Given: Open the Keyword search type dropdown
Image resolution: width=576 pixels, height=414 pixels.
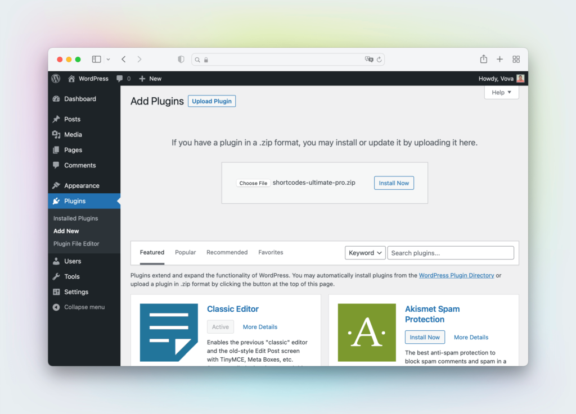Looking at the screenshot, I should (365, 253).
